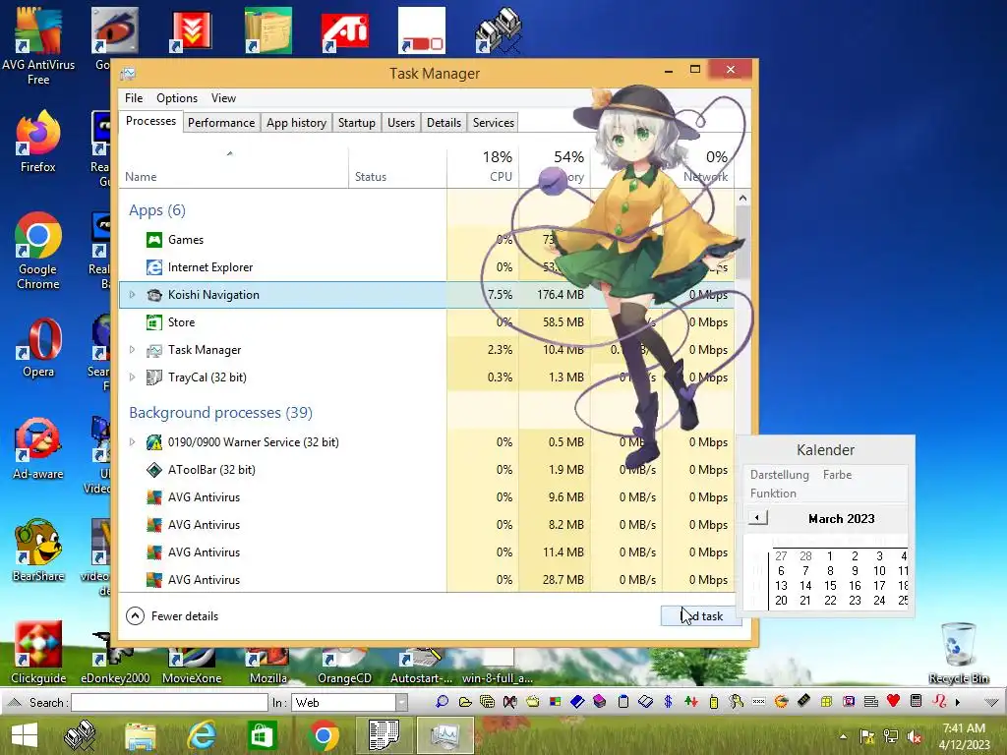The image size is (1007, 755).
Task: Select the Clickguide desktop shortcut
Action: (x=38, y=653)
